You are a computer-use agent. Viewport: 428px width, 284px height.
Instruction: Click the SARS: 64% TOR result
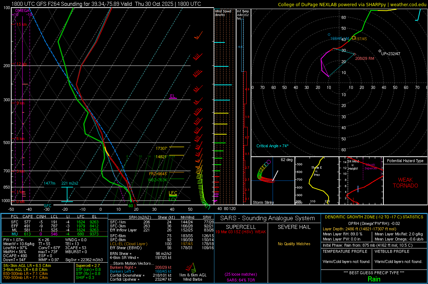(x=241, y=280)
